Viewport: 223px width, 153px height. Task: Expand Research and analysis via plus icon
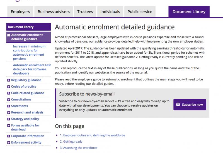(9, 113)
